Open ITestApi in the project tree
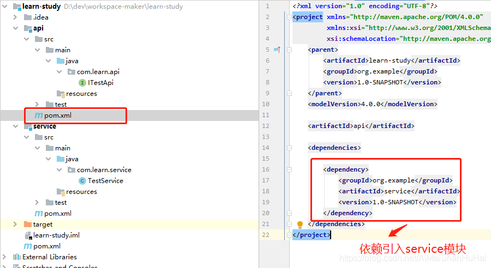This screenshot has height=268, width=491. click(x=100, y=83)
